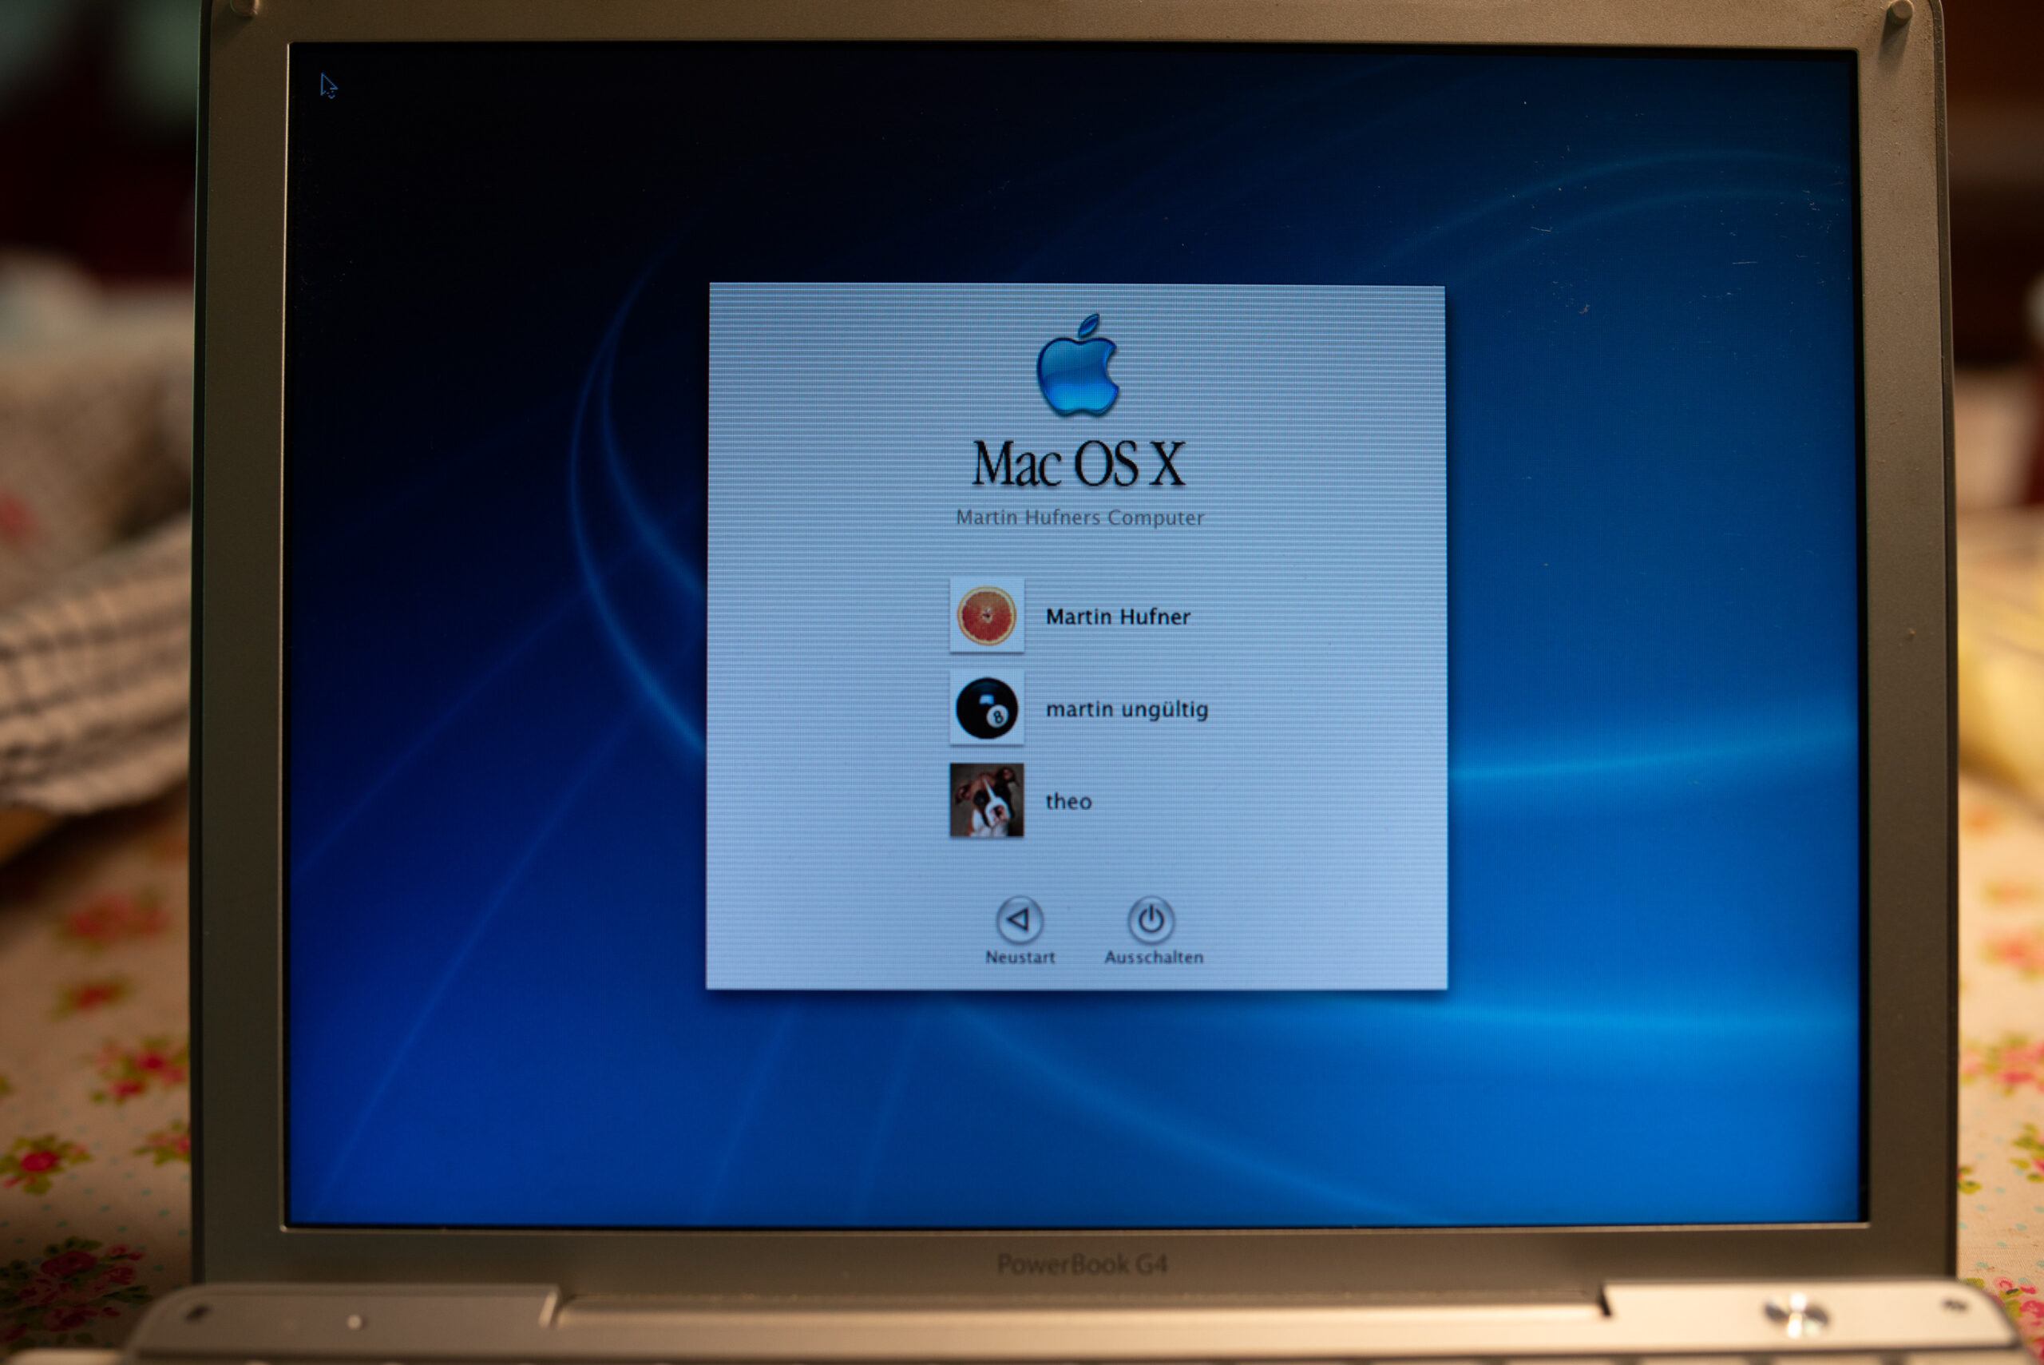
Task: Log in as Martin Hufner by name
Action: coord(1117,617)
